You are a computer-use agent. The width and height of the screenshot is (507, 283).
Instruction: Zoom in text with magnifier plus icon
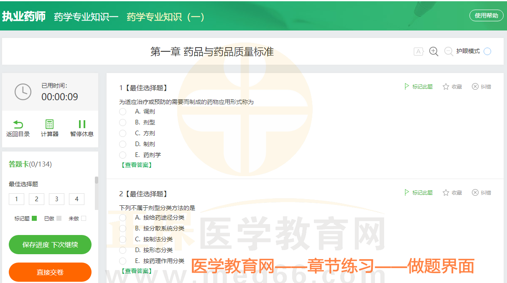pos(433,51)
